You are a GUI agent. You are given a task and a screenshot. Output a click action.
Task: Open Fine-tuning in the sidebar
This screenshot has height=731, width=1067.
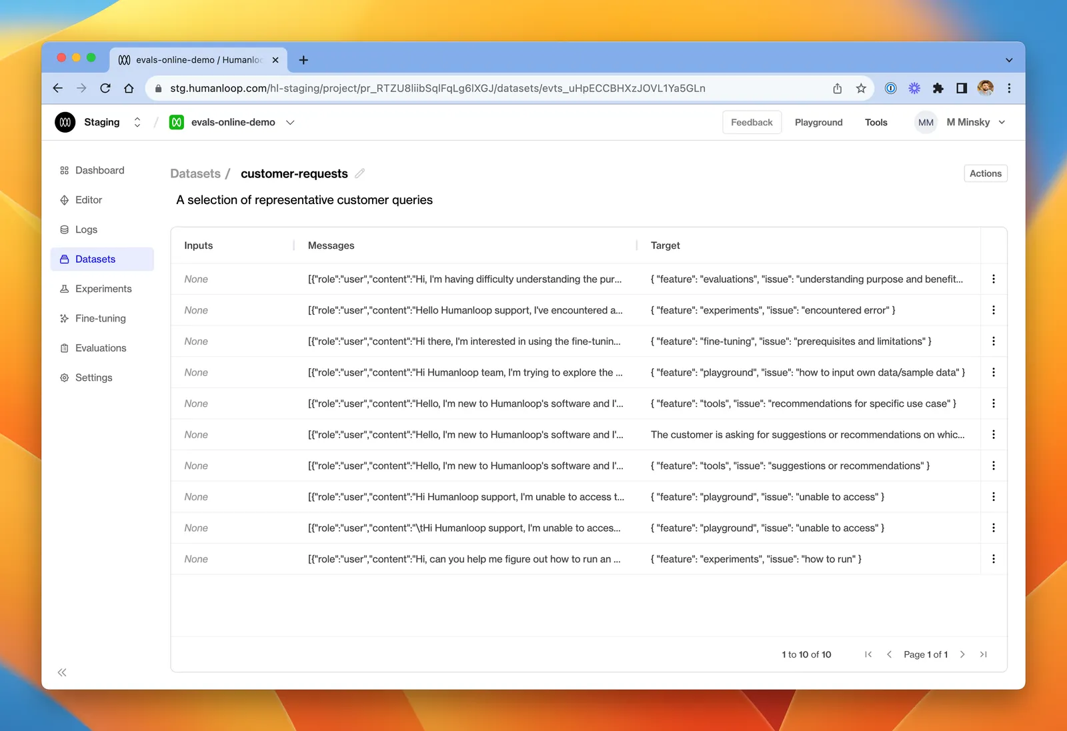click(x=102, y=318)
